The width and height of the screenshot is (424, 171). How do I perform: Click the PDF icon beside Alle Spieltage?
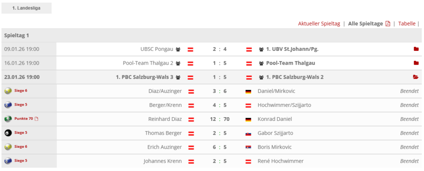coord(388,24)
